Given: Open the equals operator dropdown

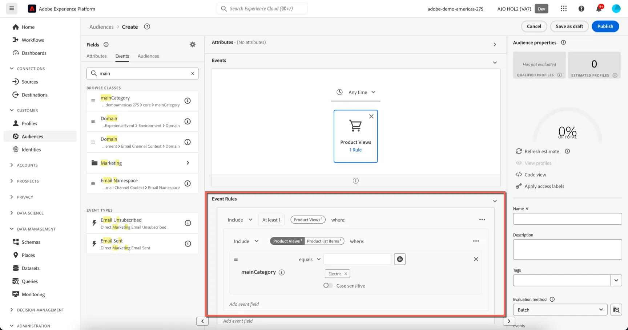Looking at the screenshot, I should (x=310, y=259).
